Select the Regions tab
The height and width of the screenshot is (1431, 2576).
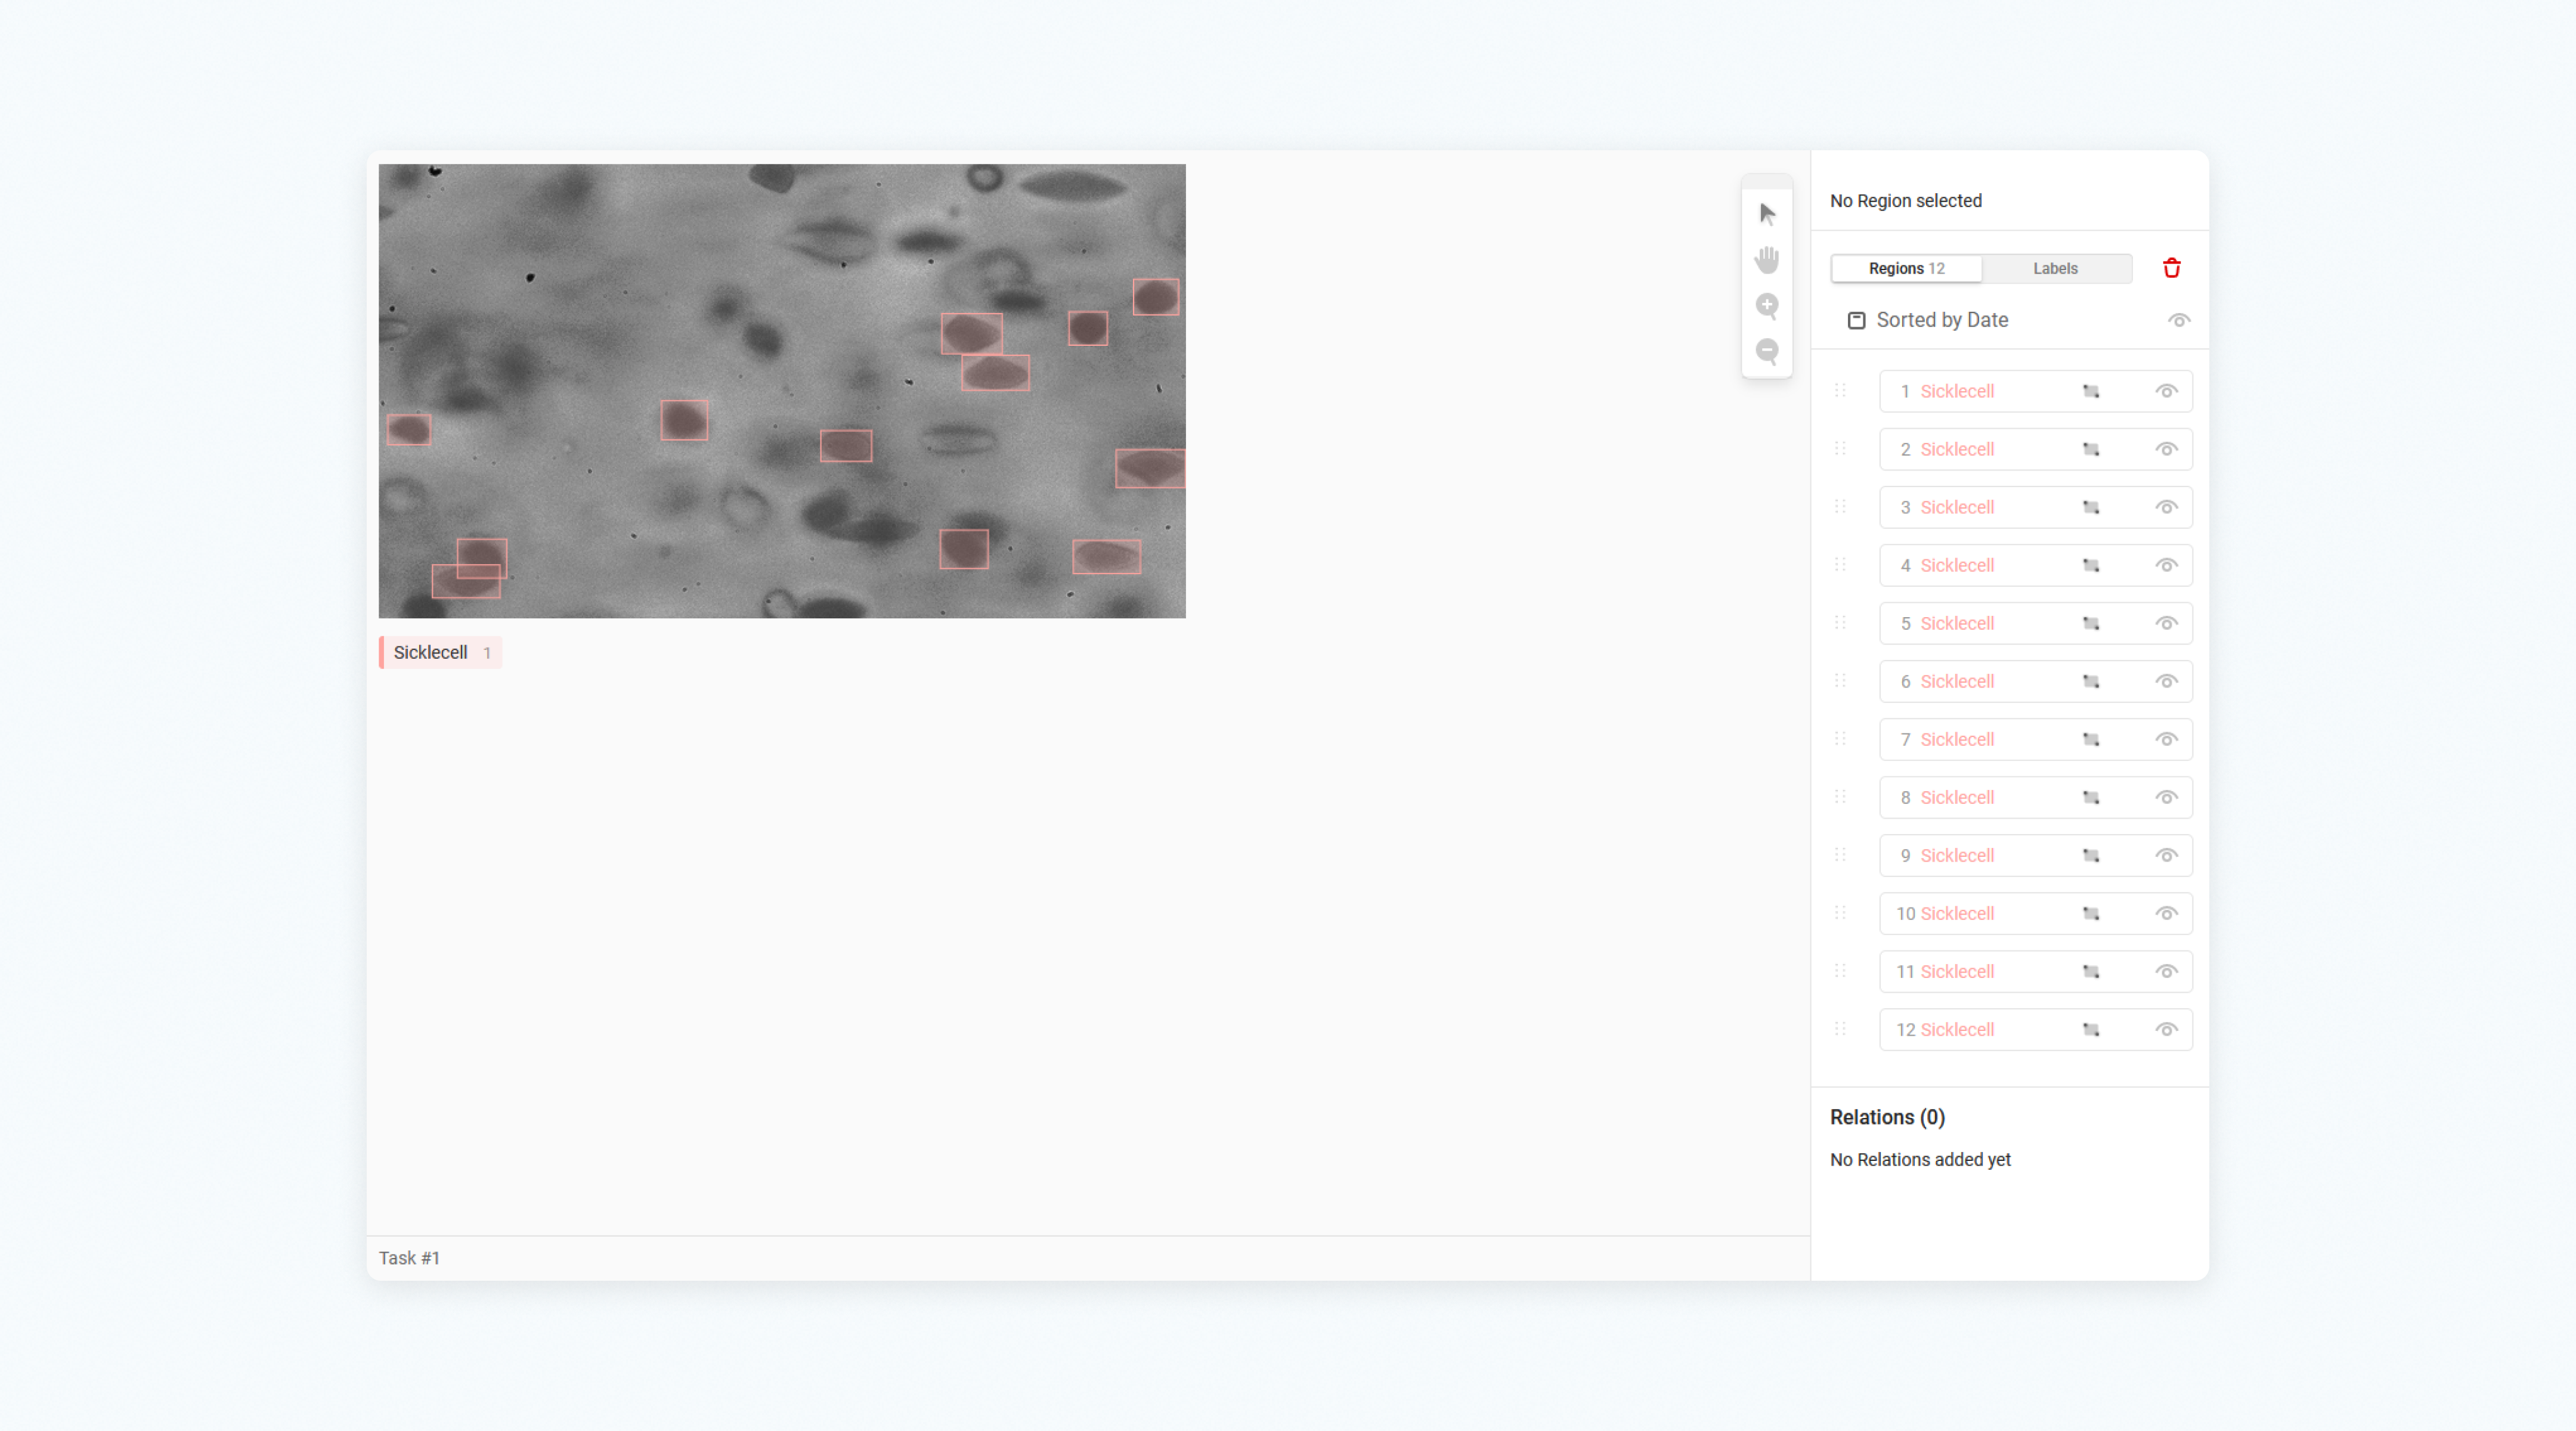[1906, 268]
